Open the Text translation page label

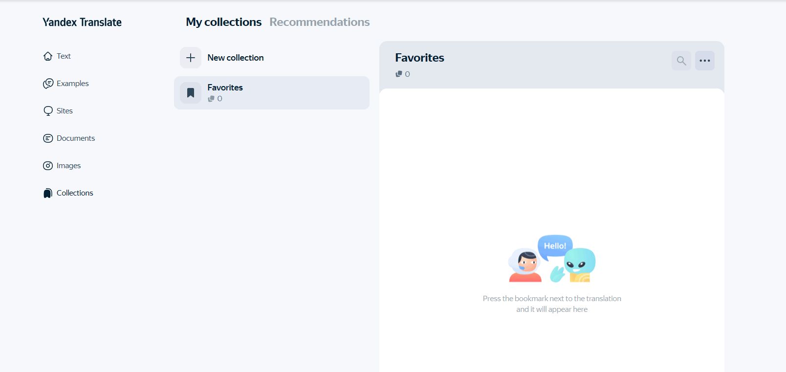[x=64, y=56]
